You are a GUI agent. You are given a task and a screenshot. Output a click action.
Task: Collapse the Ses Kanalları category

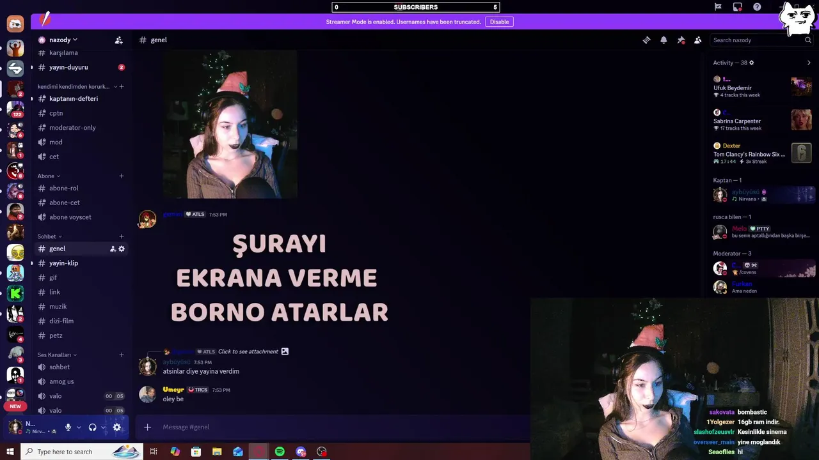click(57, 355)
